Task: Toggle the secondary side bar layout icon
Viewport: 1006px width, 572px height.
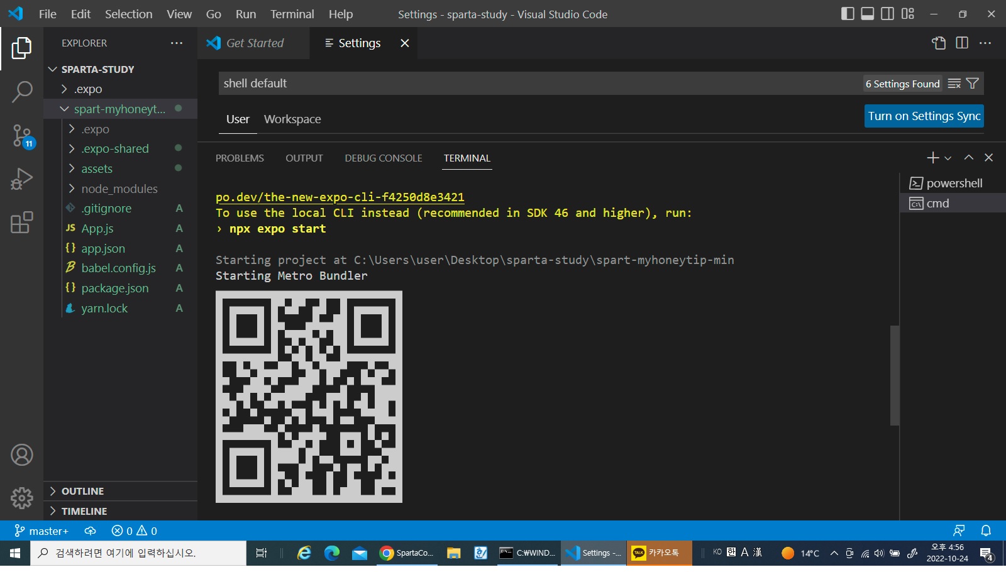Action: [888, 14]
